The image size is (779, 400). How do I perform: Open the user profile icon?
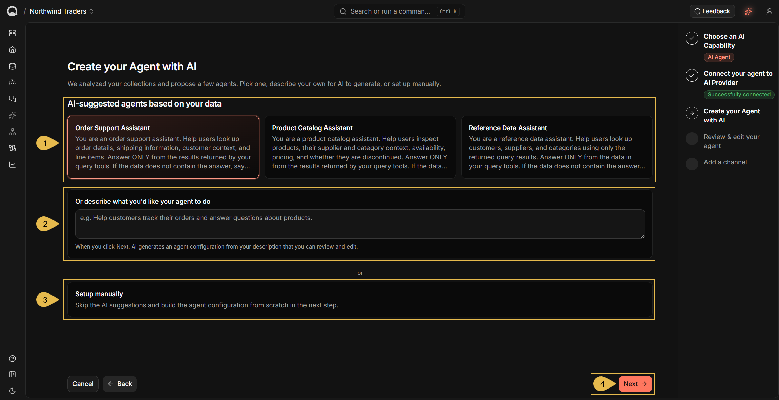pyautogui.click(x=770, y=11)
